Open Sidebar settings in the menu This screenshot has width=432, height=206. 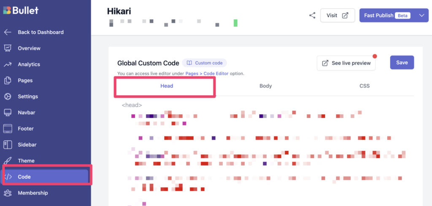tap(27, 144)
